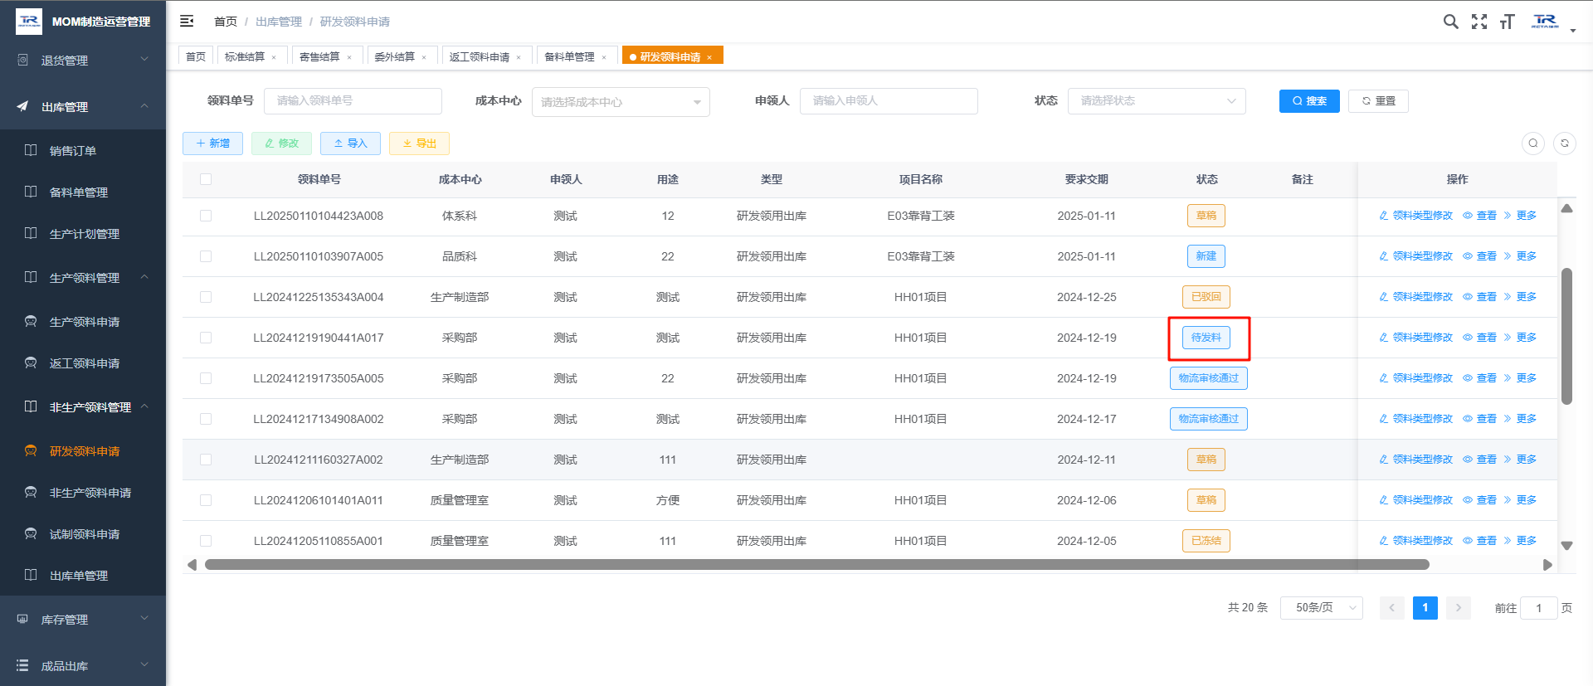The height and width of the screenshot is (686, 1593).
Task: Switch to the 首页 tab
Action: point(196,56)
